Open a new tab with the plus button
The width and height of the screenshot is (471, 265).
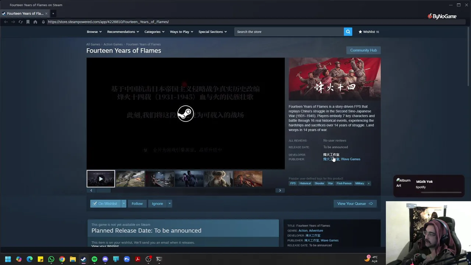tap(53, 14)
